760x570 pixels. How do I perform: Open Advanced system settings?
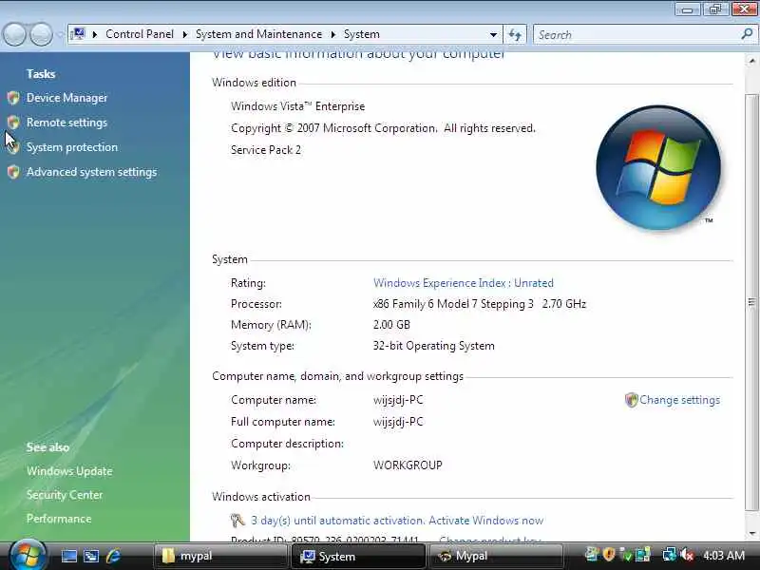[91, 172]
